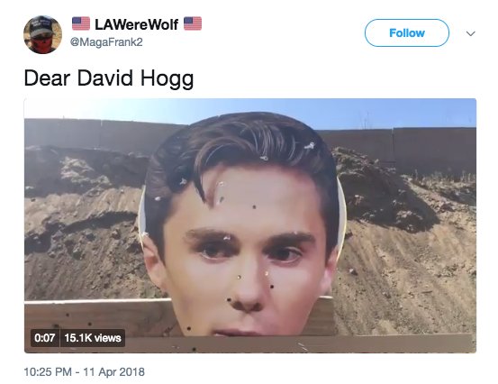
Task: Open the @MagaFrank2 handle link
Action: (x=106, y=42)
